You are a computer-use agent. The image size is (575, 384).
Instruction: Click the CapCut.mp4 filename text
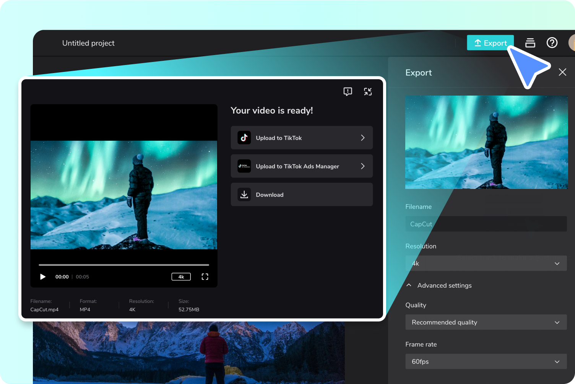pos(44,309)
